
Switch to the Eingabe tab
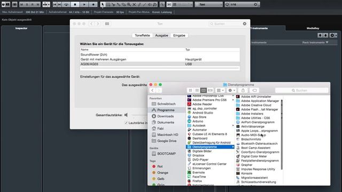click(x=180, y=36)
